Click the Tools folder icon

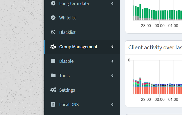click(53, 76)
